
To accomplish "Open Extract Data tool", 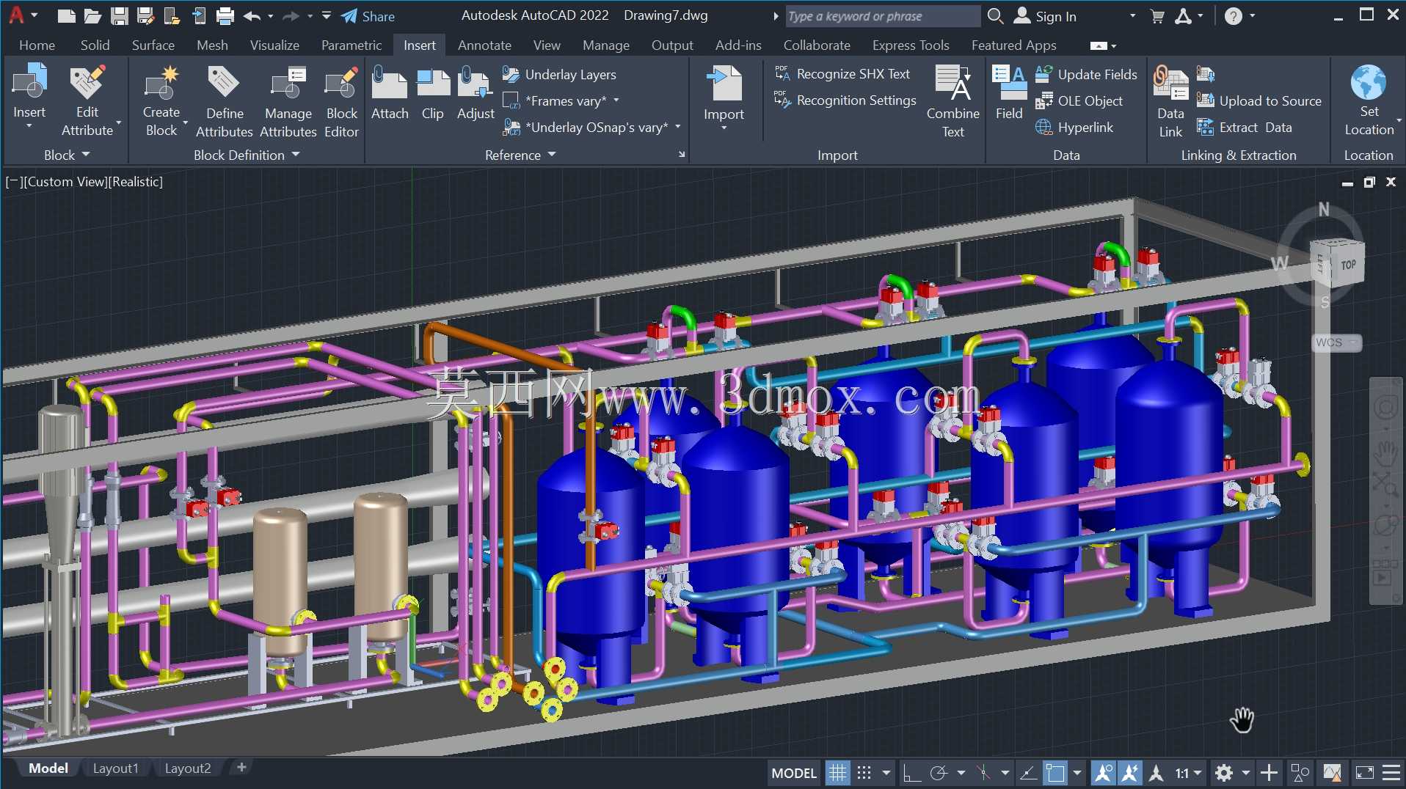I will pos(1245,127).
